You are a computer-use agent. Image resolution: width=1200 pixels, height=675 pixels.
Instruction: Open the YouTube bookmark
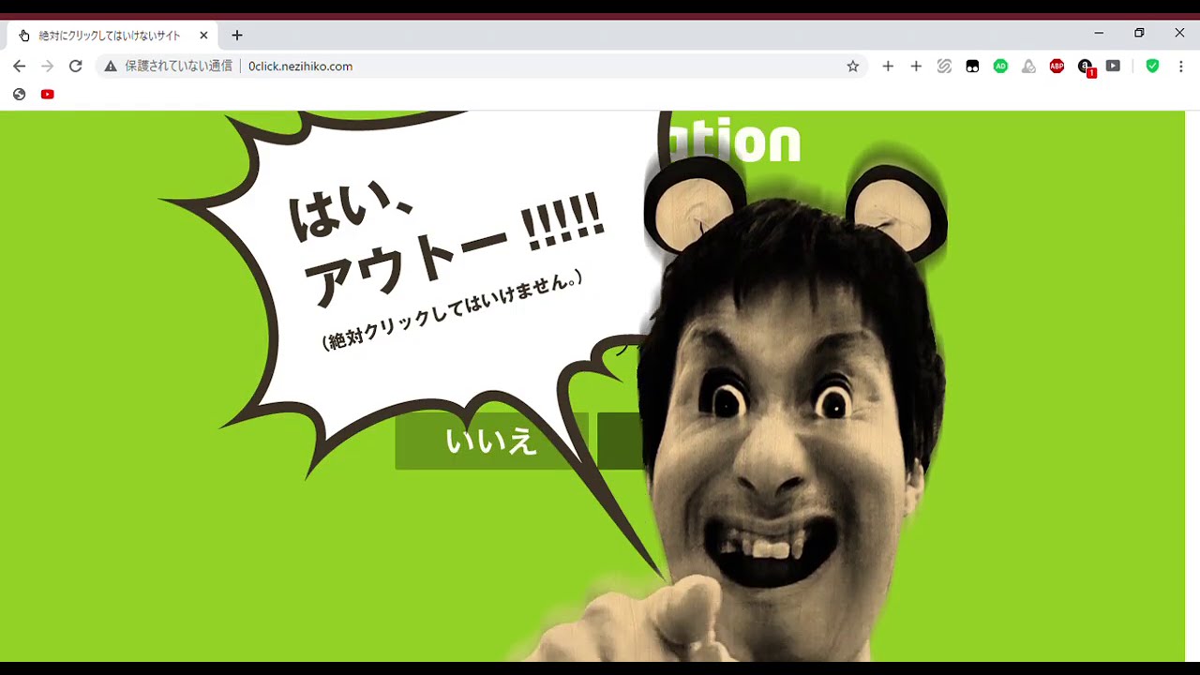point(47,94)
